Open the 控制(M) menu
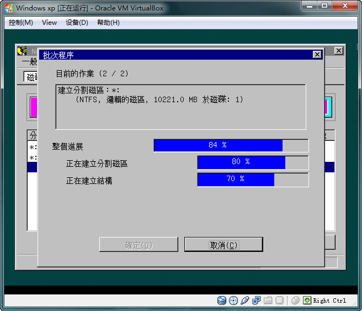362x311 pixels. tap(21, 23)
